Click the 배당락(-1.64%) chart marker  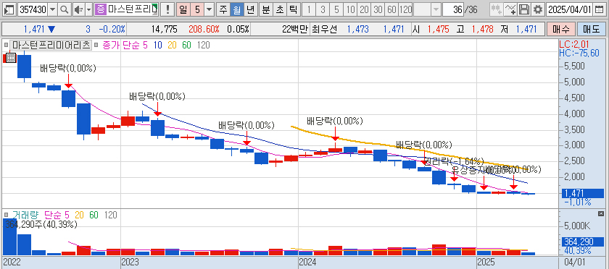tap(453, 161)
